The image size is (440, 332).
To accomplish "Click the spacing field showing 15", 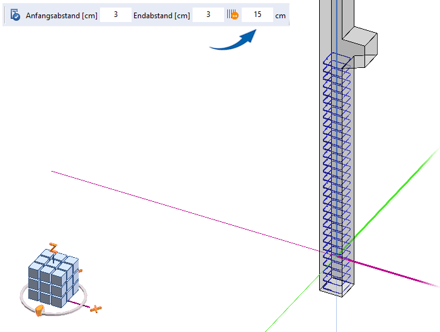I will [x=257, y=15].
